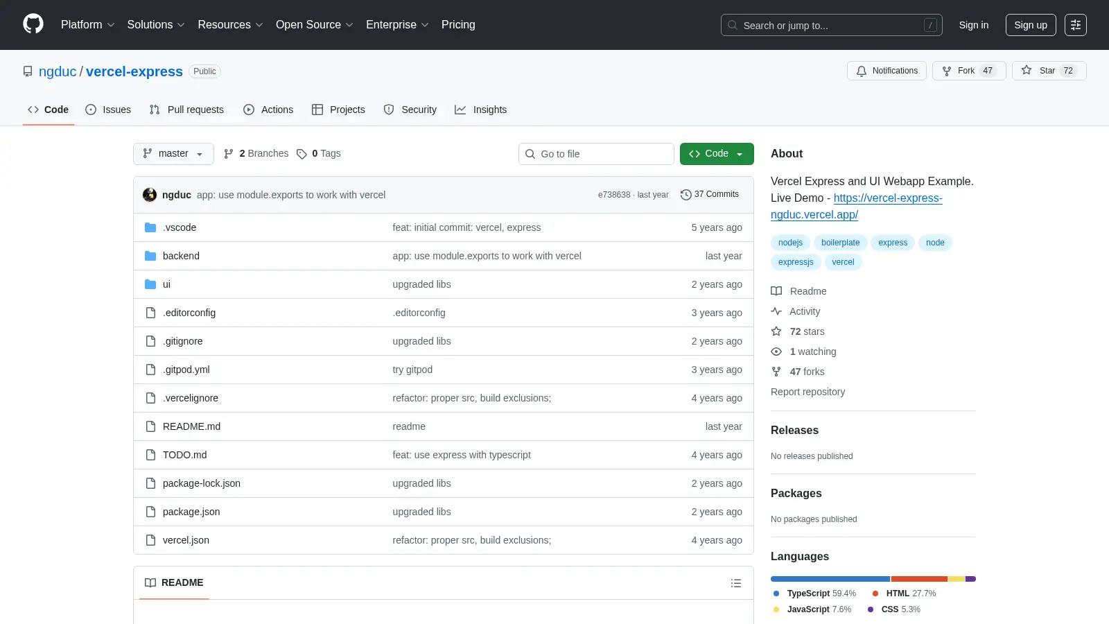
Task: Click the ngduc avatar in latest commit
Action: click(x=150, y=195)
